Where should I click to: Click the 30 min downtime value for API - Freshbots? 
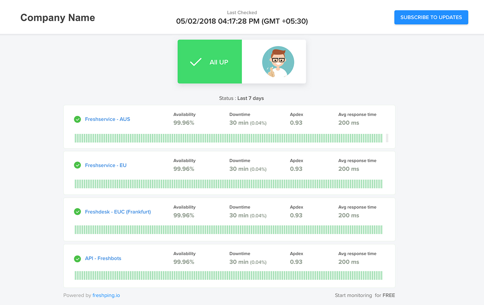(239, 262)
